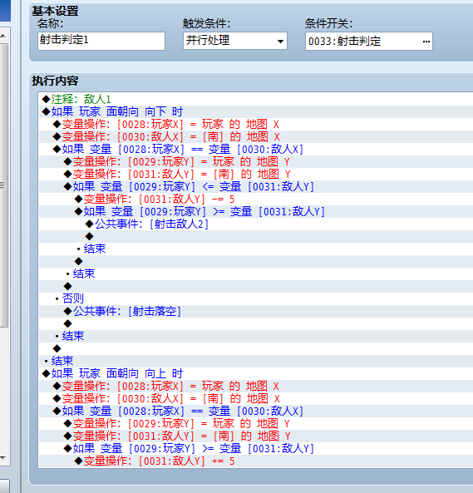Select 变量操作 玩家X line in the 向下 branch

255,124
